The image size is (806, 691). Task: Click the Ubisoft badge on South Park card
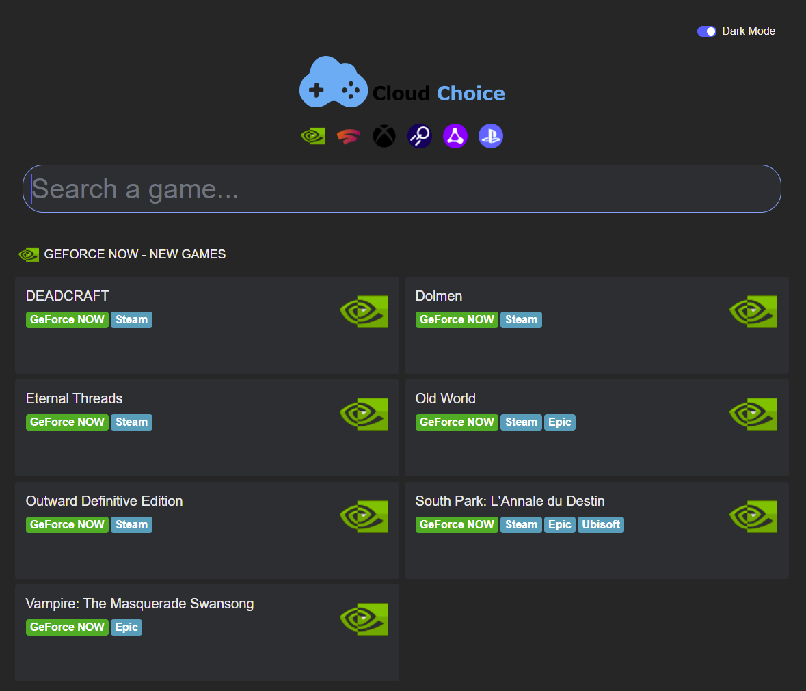(x=600, y=524)
